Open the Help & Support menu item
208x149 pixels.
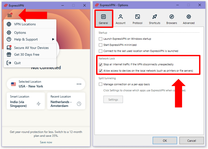[x=30, y=39]
